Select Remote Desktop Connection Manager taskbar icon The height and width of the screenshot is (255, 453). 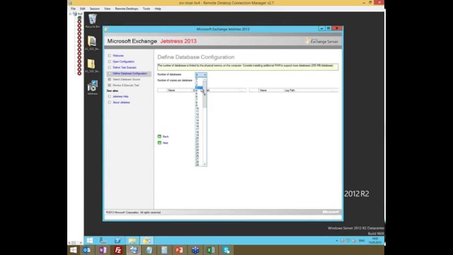pyautogui.click(x=134, y=250)
